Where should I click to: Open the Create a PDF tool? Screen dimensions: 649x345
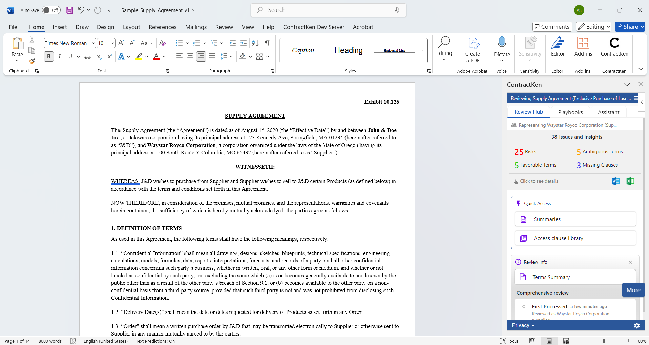coord(473,50)
